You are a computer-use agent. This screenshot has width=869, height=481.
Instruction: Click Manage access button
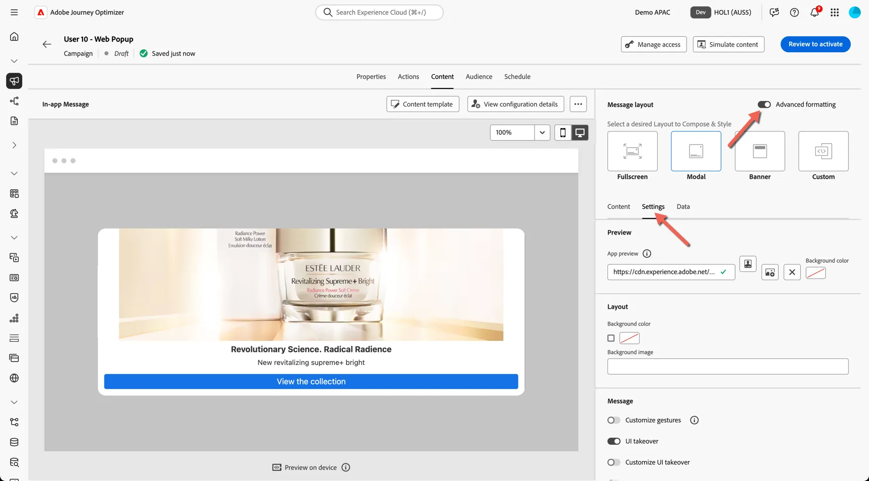click(x=654, y=44)
